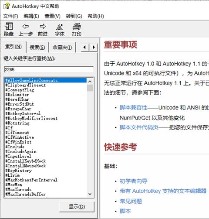Click the AutoHotkey help title bar icon
This screenshot has width=209, height=219.
coord(7,6)
